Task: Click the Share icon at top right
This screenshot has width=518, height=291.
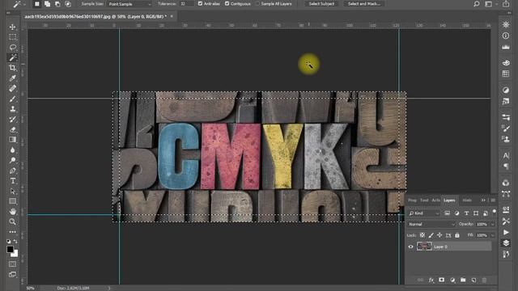Action: (x=506, y=4)
